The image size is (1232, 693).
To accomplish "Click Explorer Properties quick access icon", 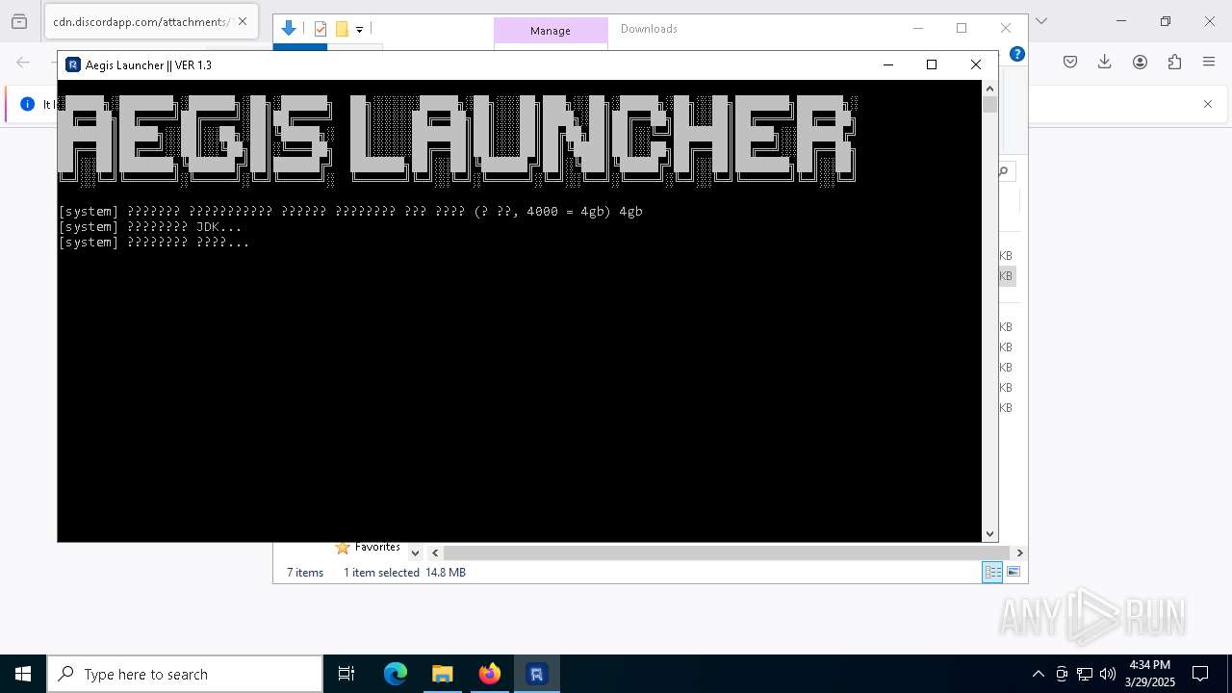I will point(321,29).
